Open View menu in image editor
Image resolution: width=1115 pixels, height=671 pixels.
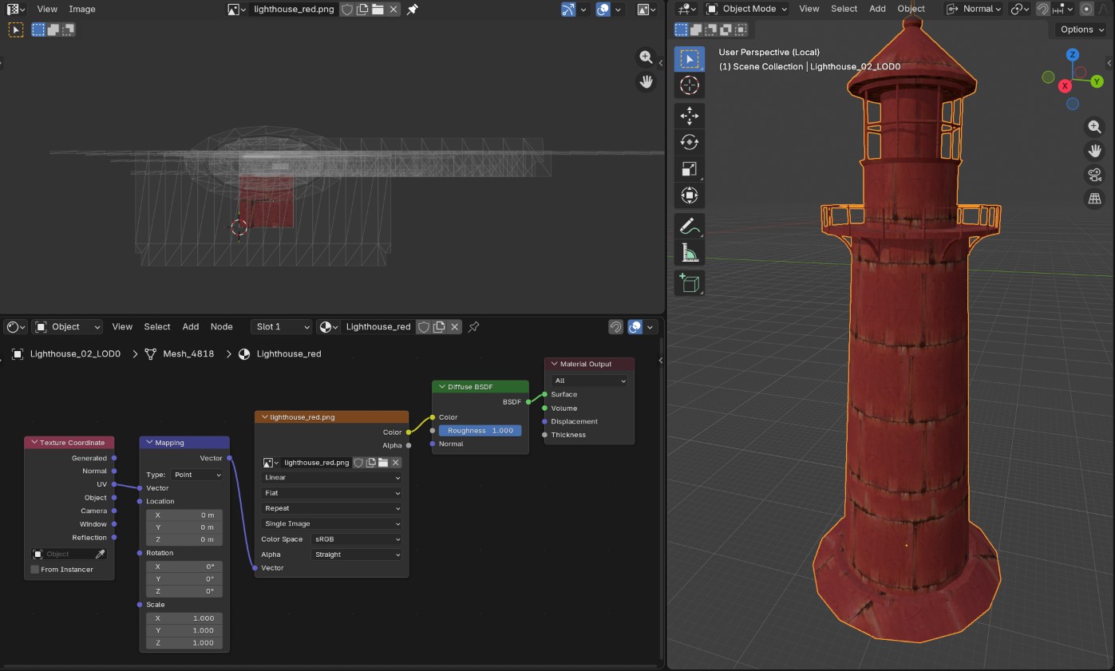[47, 9]
